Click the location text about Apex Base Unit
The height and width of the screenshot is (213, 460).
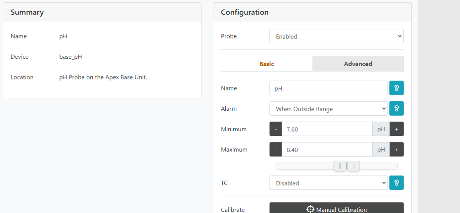point(103,77)
